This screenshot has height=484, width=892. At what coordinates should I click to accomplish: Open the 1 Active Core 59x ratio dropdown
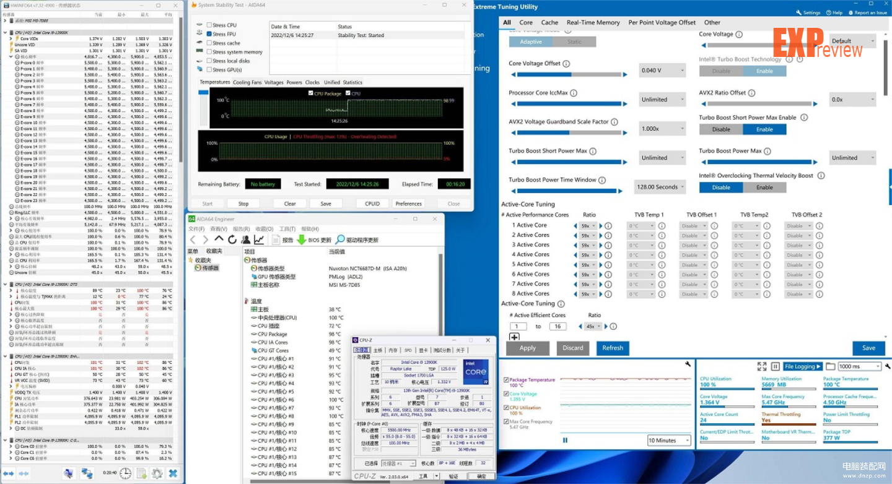tap(589, 226)
